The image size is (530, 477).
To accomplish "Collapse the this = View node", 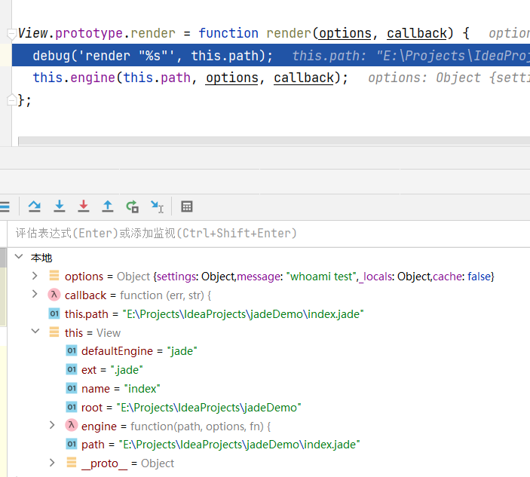I will click(x=35, y=332).
